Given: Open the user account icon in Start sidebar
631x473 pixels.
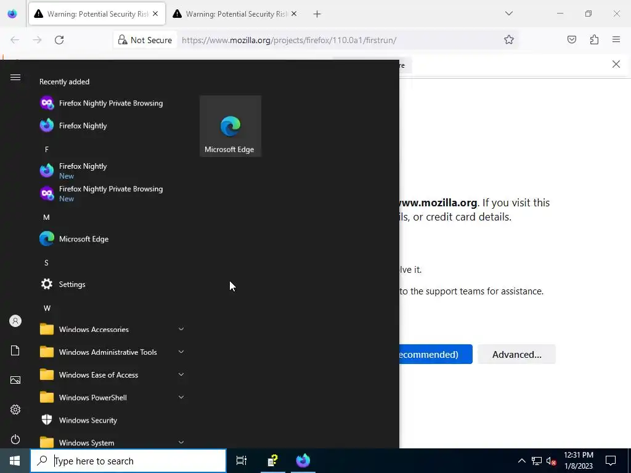Looking at the screenshot, I should 15,321.
